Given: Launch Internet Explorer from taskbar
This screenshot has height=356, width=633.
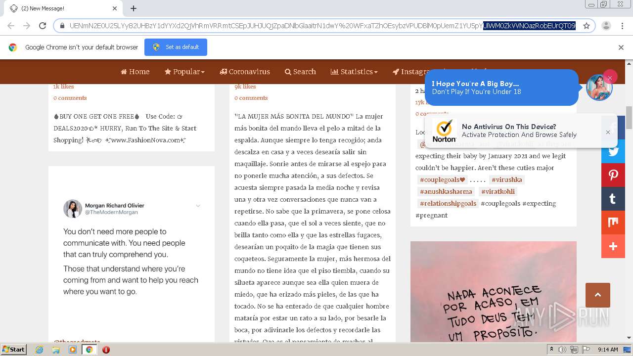Looking at the screenshot, I should [39, 350].
